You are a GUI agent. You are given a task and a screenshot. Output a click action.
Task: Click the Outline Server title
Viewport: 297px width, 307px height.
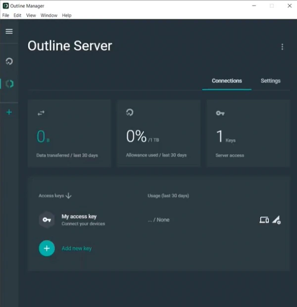coord(70,46)
